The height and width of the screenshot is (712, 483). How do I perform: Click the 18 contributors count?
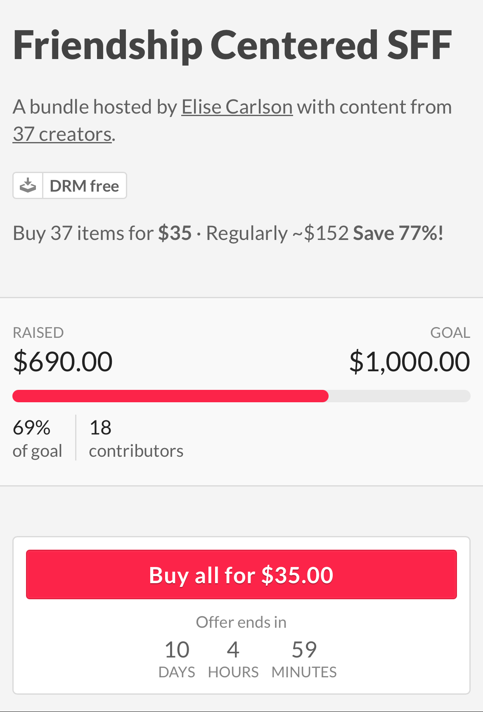pyautogui.click(x=136, y=438)
